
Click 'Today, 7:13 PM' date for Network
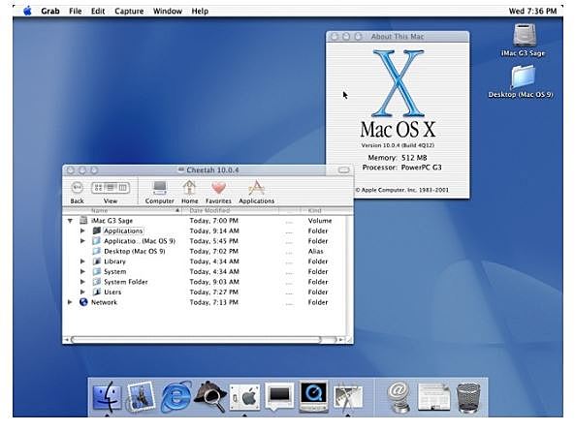coord(213,302)
